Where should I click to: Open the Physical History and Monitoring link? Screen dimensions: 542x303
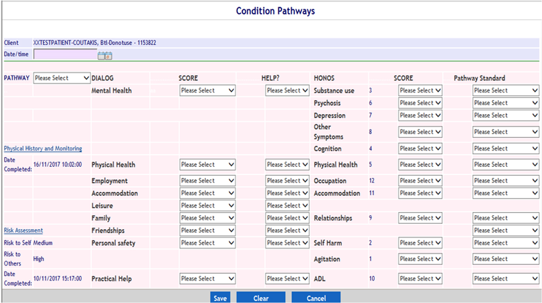(43, 148)
